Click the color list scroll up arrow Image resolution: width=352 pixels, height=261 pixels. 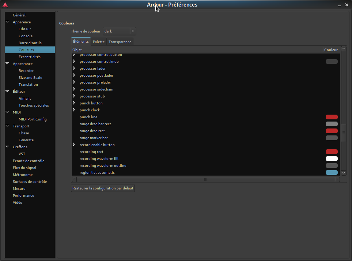tap(344, 49)
